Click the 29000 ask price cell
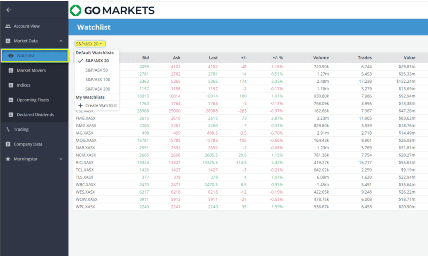 (x=174, y=111)
